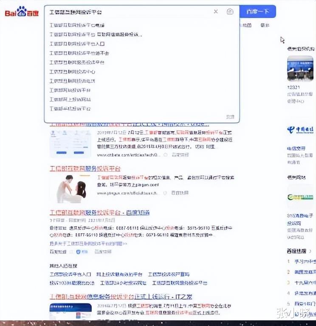
Task: Open 百度快照 for the chinaz result
Action: pos(180,154)
